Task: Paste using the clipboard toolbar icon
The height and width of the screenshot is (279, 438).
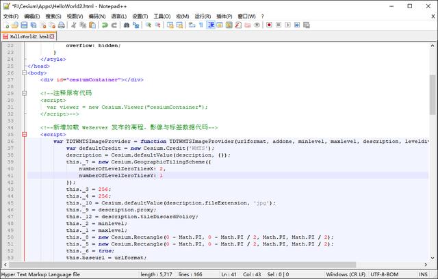Action: click(x=92, y=25)
